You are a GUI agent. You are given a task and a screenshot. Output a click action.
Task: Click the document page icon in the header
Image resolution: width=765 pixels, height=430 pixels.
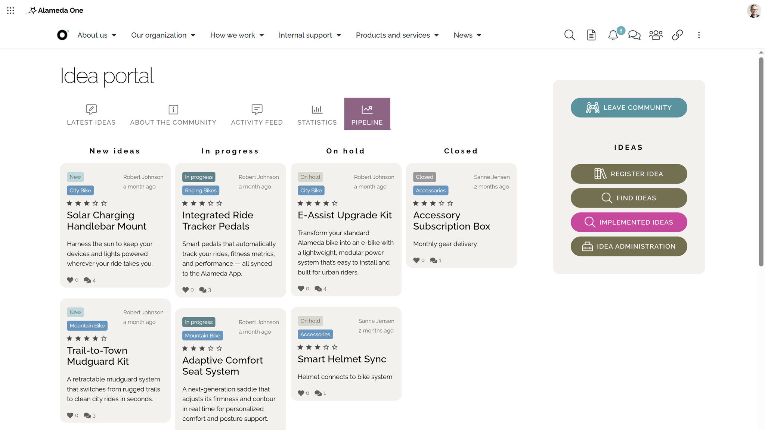(x=591, y=35)
